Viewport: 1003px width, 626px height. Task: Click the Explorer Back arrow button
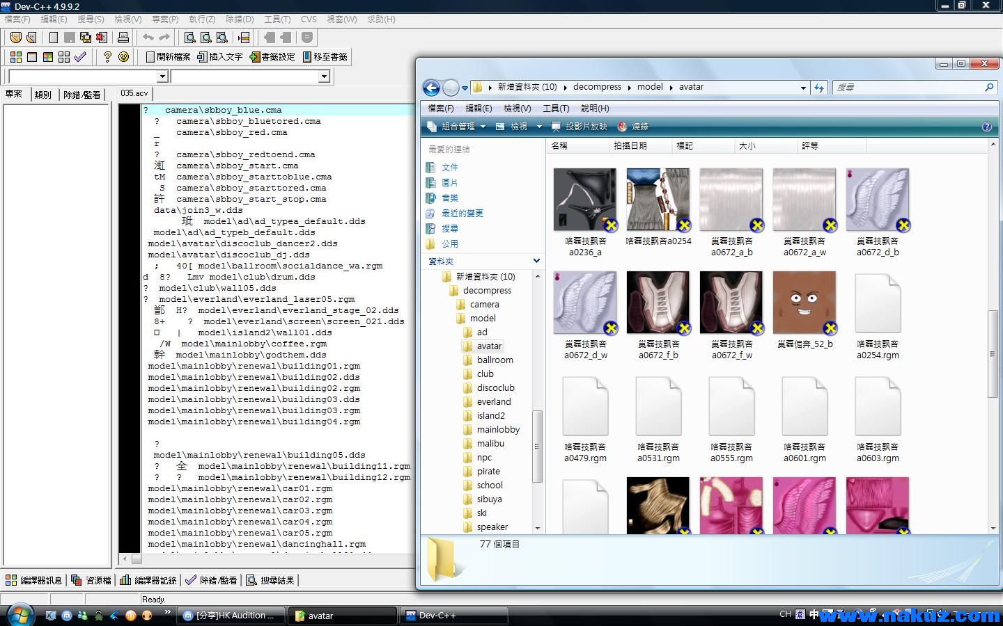coord(431,88)
